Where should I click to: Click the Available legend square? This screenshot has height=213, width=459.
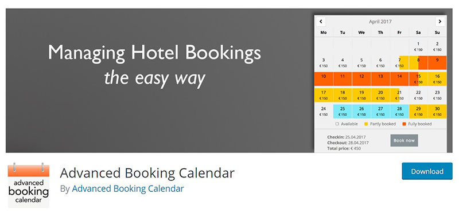tap(337, 124)
